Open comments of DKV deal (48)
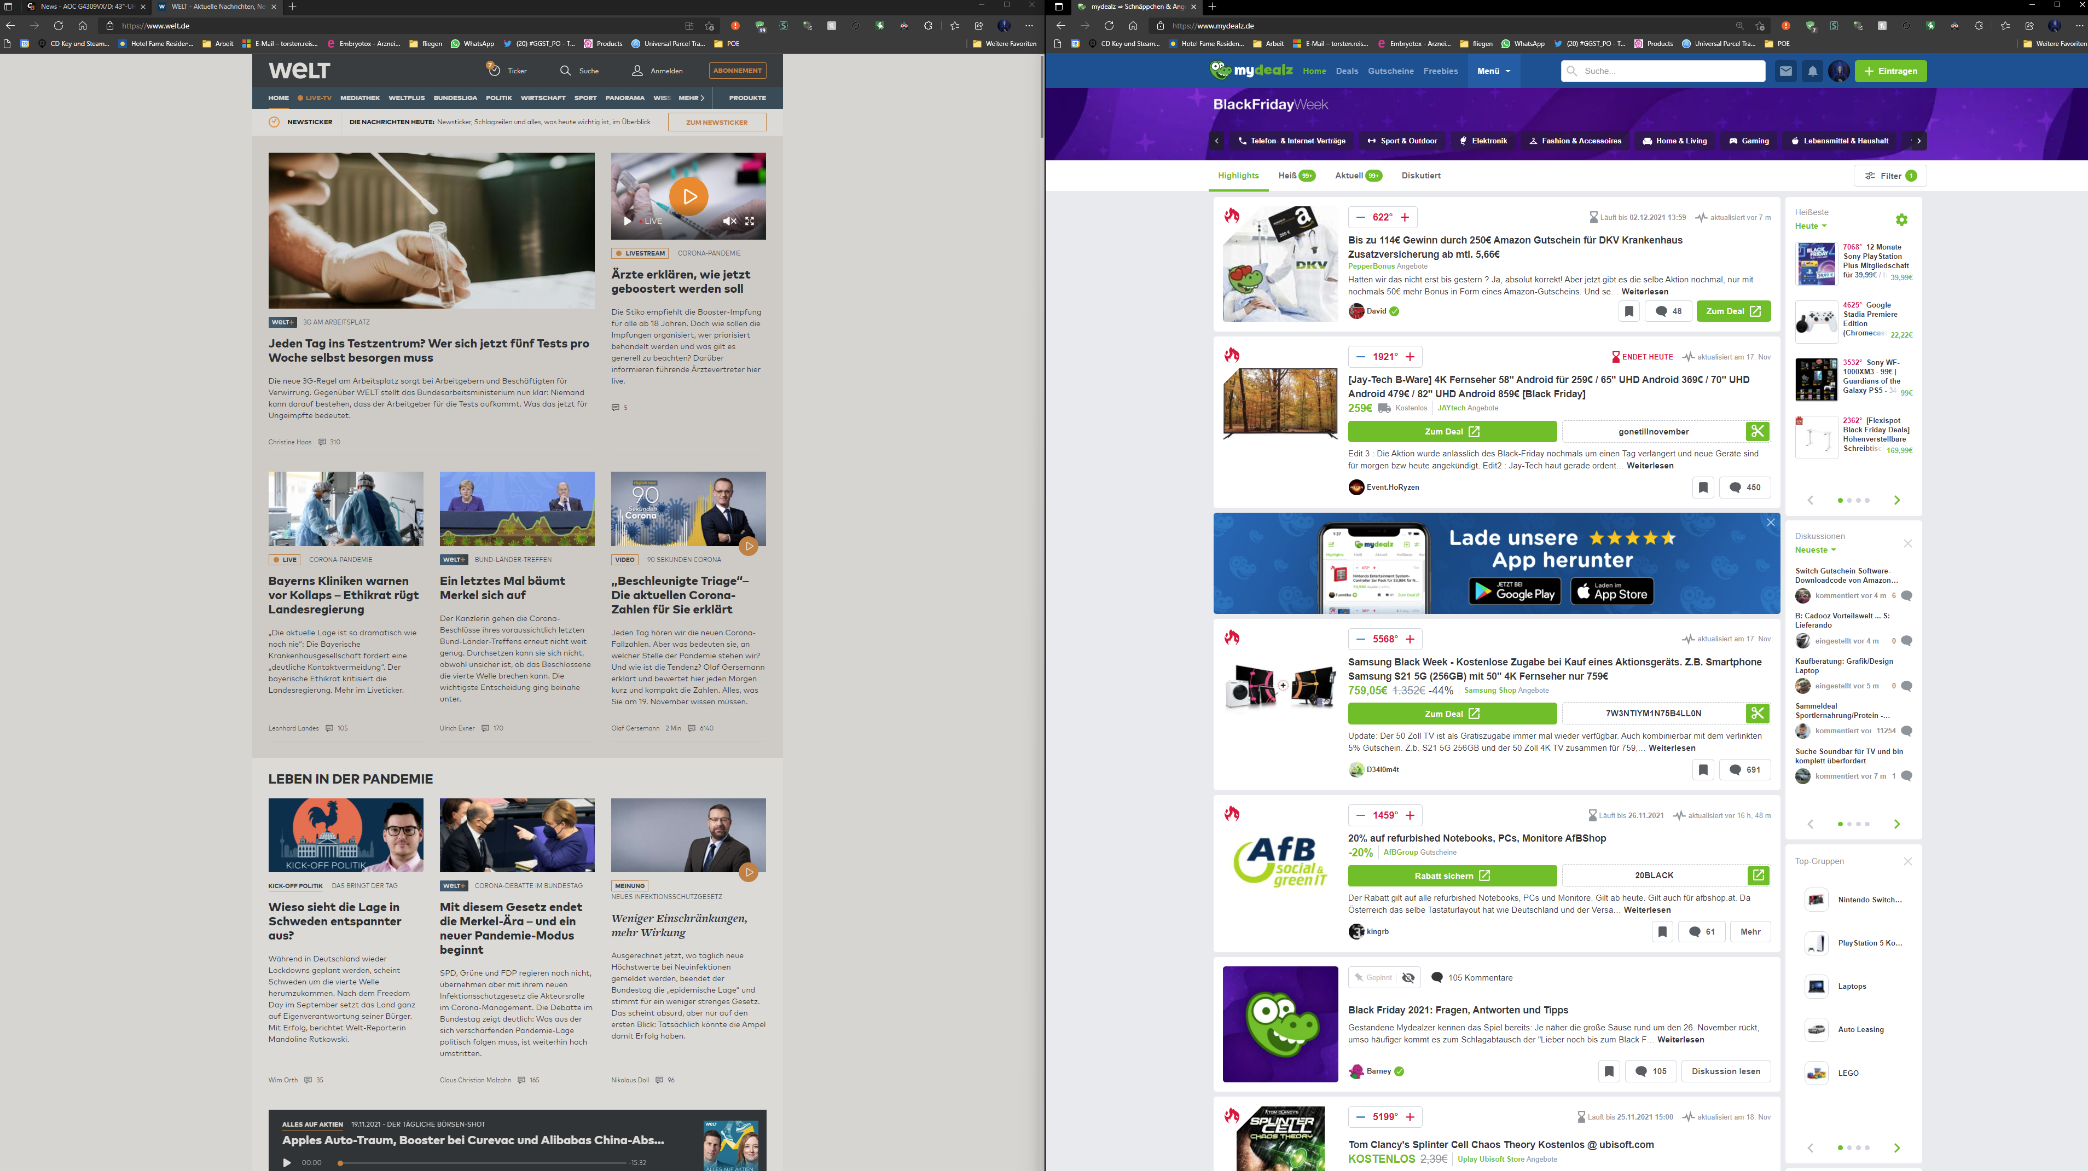 [x=1668, y=311]
